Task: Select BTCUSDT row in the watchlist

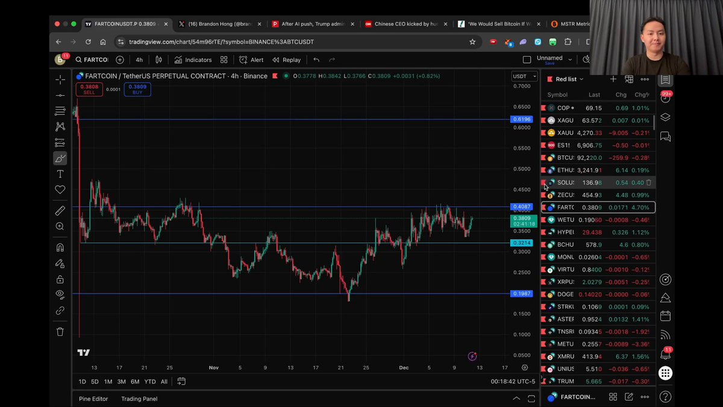Action: pos(598,157)
